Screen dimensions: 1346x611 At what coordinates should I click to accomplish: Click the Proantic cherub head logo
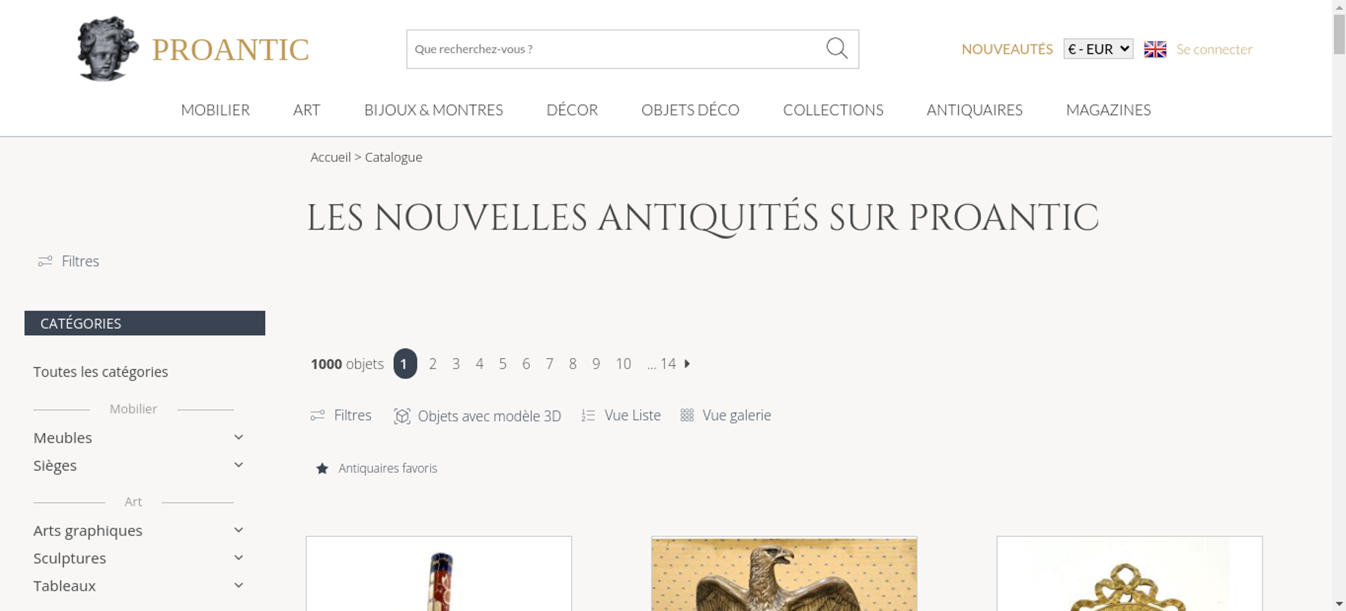pos(107,48)
